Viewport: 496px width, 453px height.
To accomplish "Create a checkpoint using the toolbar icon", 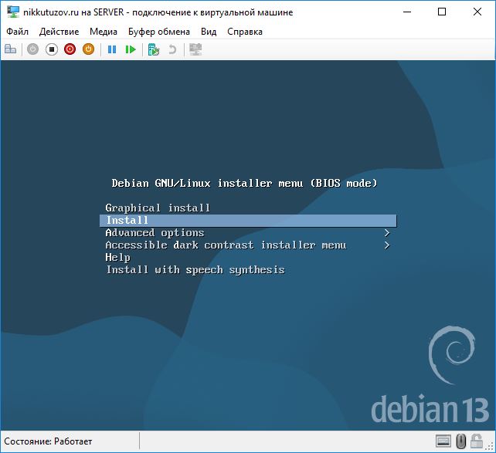I will 154,49.
